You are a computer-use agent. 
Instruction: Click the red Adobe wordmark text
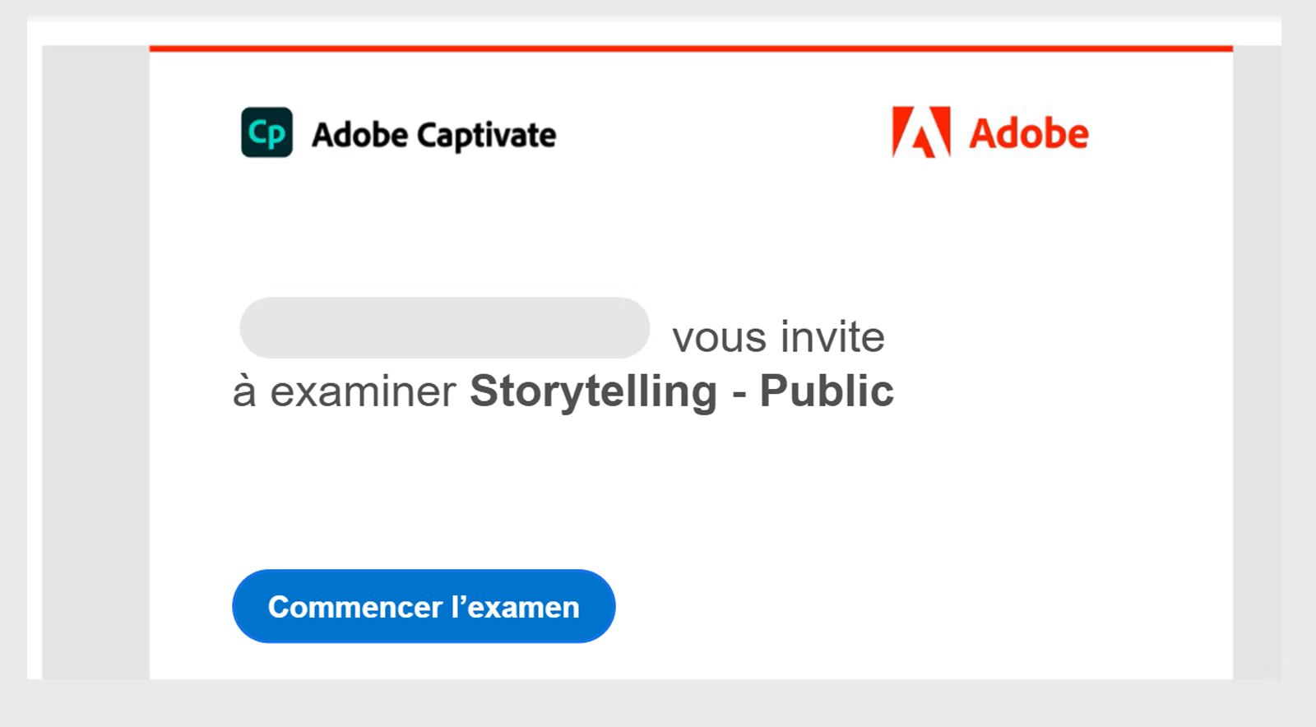pos(1028,133)
